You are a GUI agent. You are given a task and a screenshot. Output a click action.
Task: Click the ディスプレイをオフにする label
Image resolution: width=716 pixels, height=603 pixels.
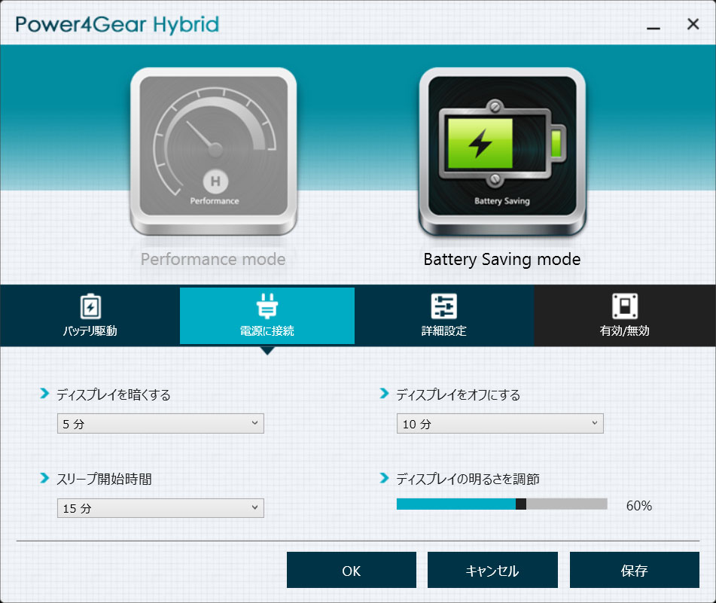pyautogui.click(x=458, y=394)
